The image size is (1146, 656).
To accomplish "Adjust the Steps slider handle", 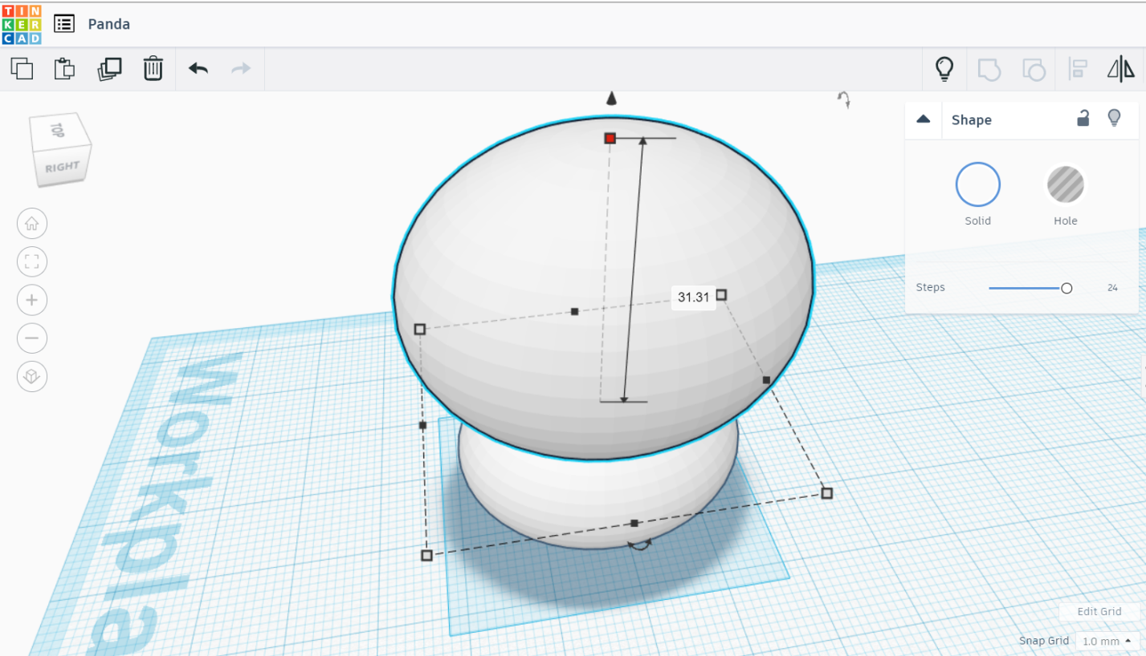I will pos(1066,288).
